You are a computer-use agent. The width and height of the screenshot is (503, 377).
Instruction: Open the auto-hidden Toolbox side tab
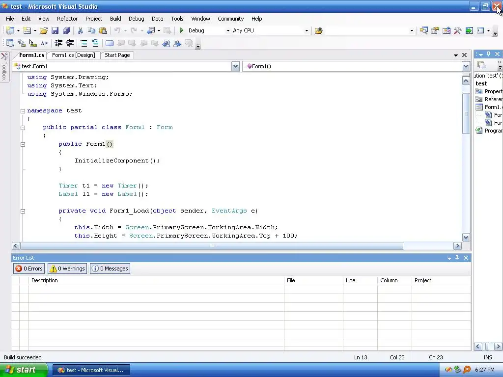click(x=4, y=67)
